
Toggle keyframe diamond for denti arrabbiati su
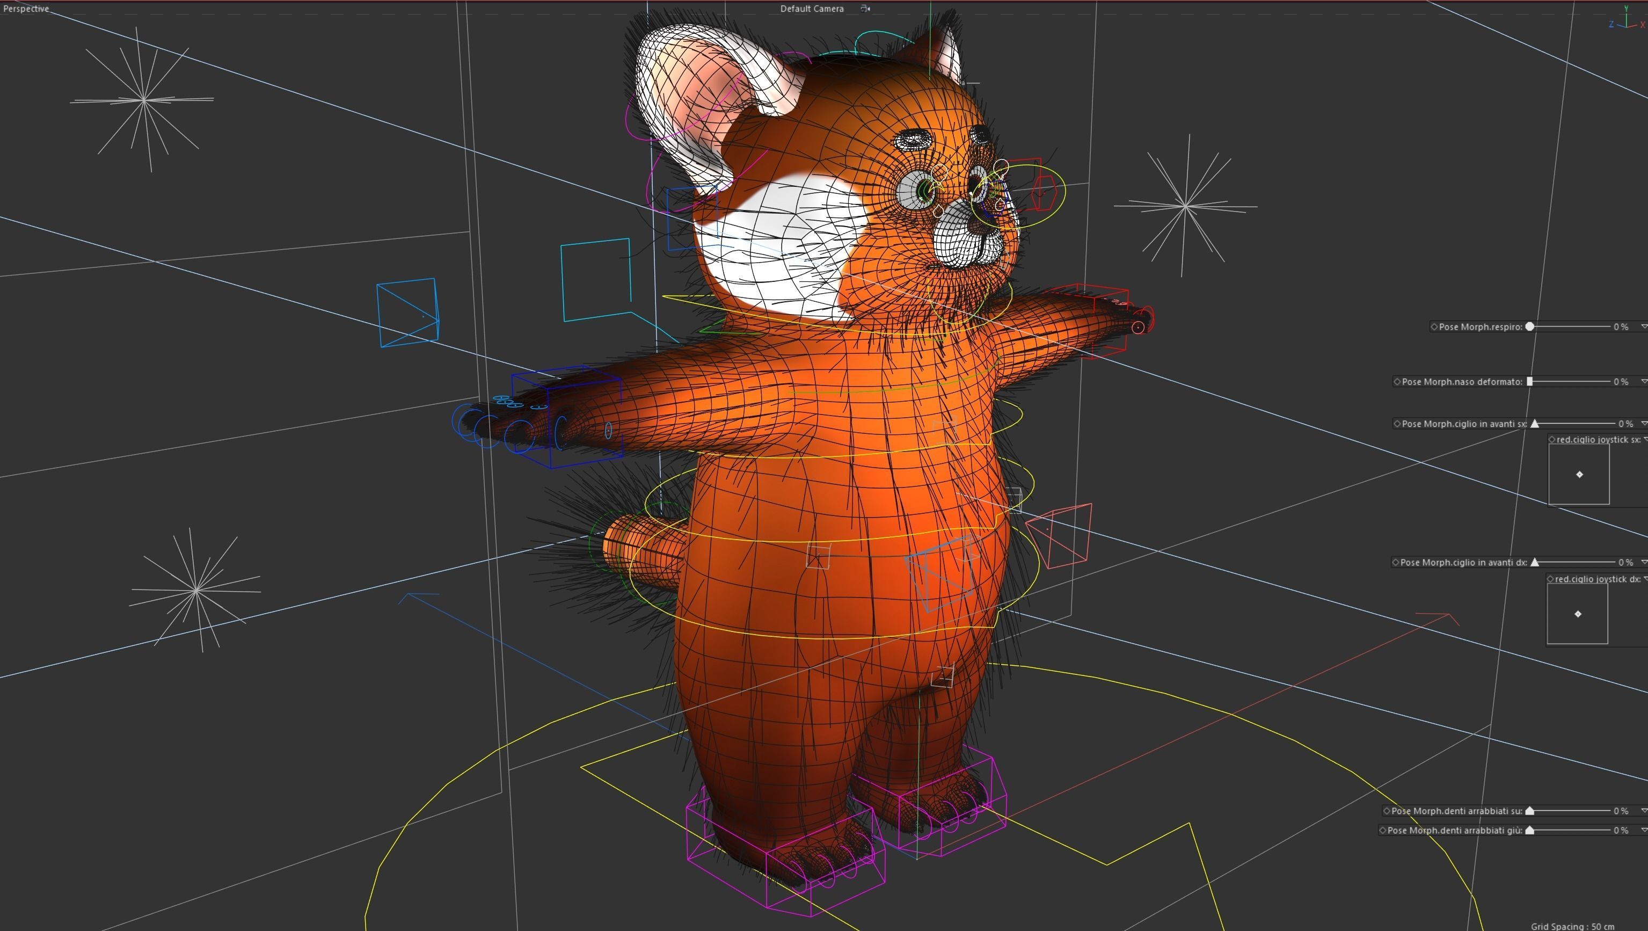1387,811
